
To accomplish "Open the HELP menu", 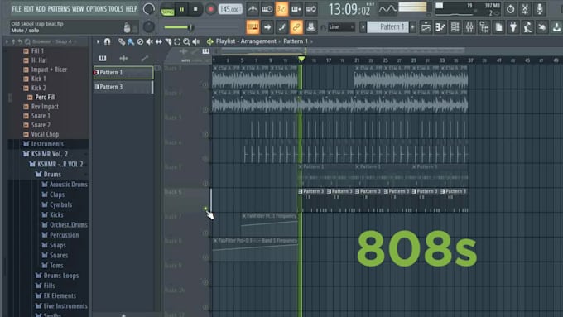I will [132, 9].
